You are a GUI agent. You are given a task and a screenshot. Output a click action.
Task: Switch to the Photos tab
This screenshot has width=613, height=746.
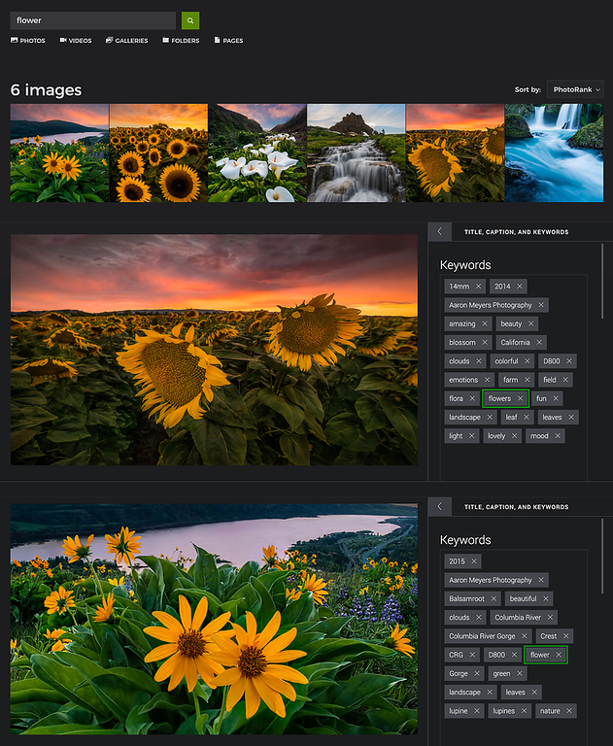click(28, 41)
